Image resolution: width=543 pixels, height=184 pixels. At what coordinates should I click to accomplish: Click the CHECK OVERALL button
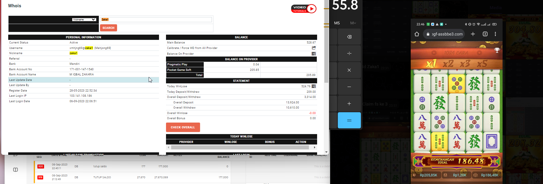pos(183,127)
